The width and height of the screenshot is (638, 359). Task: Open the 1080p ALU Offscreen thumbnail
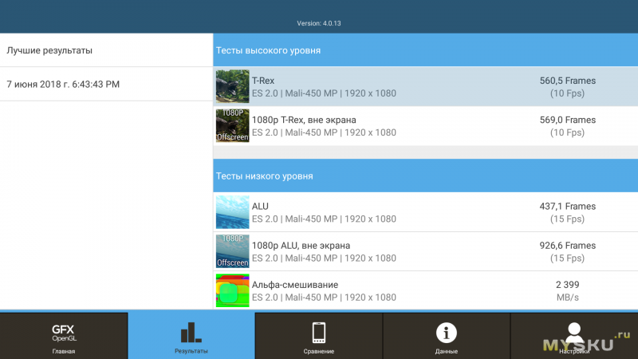[232, 251]
